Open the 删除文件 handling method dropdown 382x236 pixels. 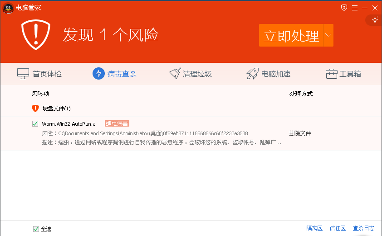tap(300, 133)
